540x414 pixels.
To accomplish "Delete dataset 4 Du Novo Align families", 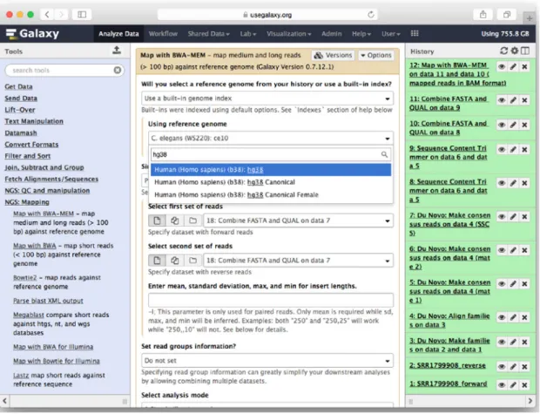I will [524, 317].
